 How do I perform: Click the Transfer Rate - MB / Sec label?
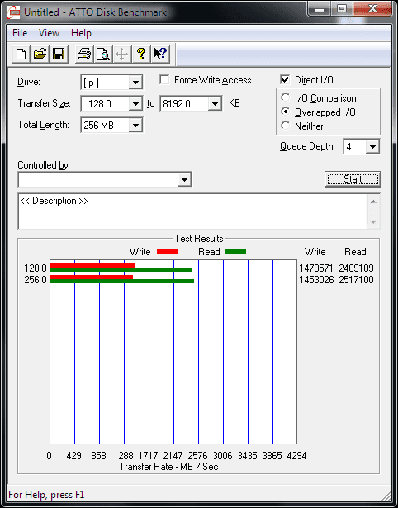click(168, 467)
